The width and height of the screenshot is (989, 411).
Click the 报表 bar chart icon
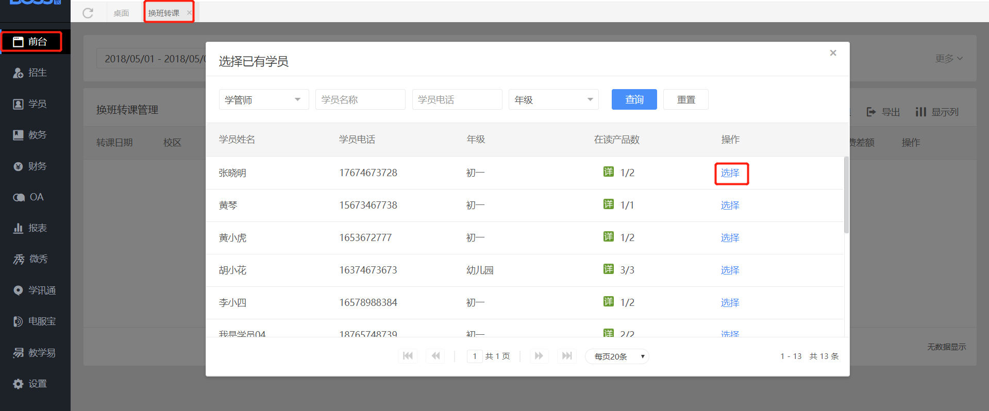tap(18, 228)
